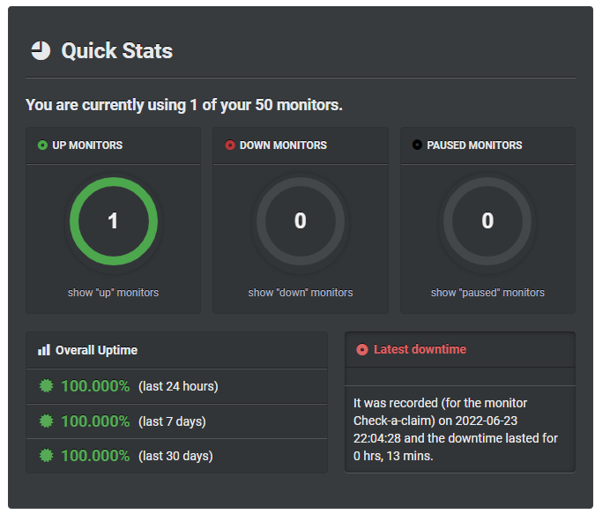Click green badge beside last 24 hours uptime
595x514 pixels.
(x=47, y=386)
